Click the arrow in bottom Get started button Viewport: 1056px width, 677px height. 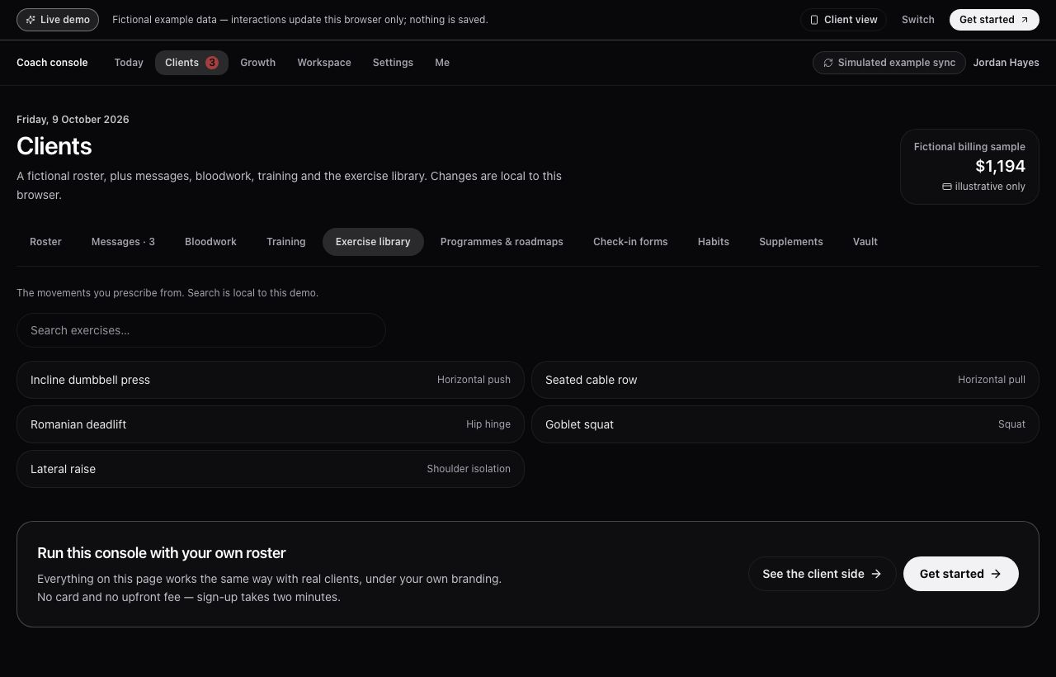click(996, 574)
